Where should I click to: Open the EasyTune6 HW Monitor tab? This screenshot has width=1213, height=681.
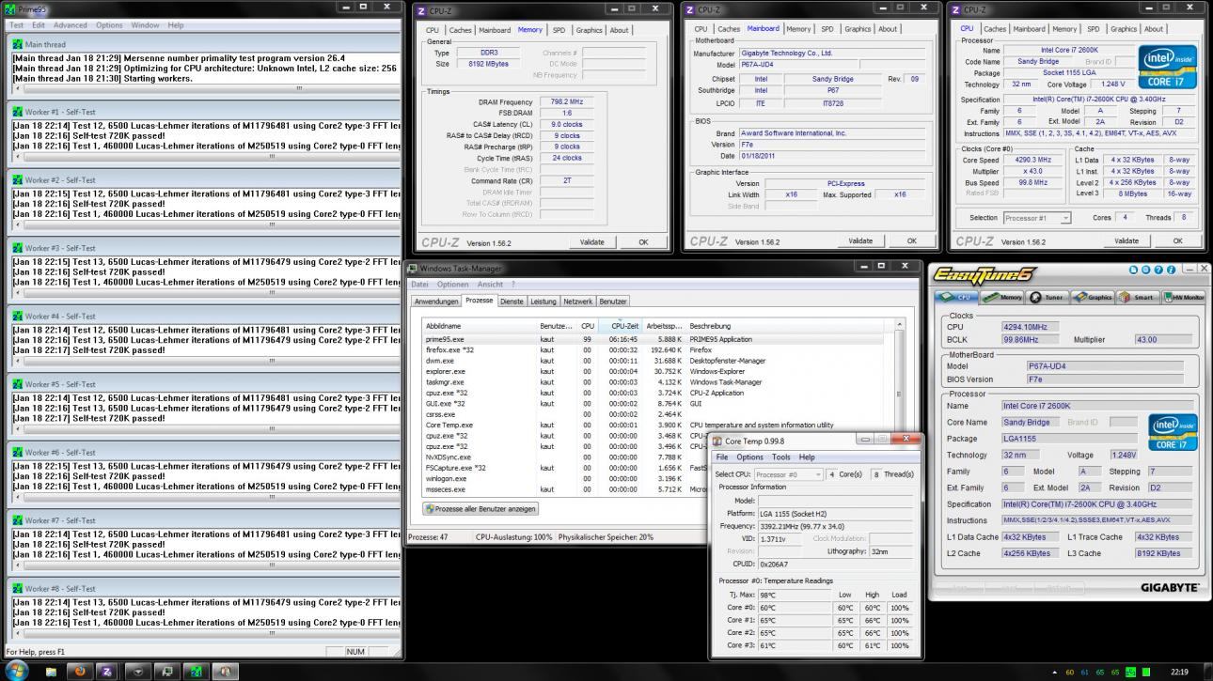[x=1184, y=297]
